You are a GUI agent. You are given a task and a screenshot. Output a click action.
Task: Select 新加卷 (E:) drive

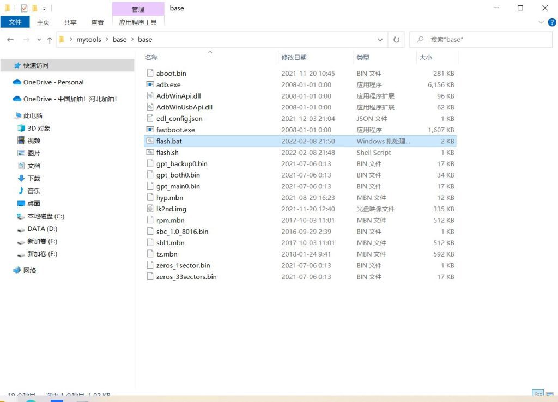pos(42,241)
